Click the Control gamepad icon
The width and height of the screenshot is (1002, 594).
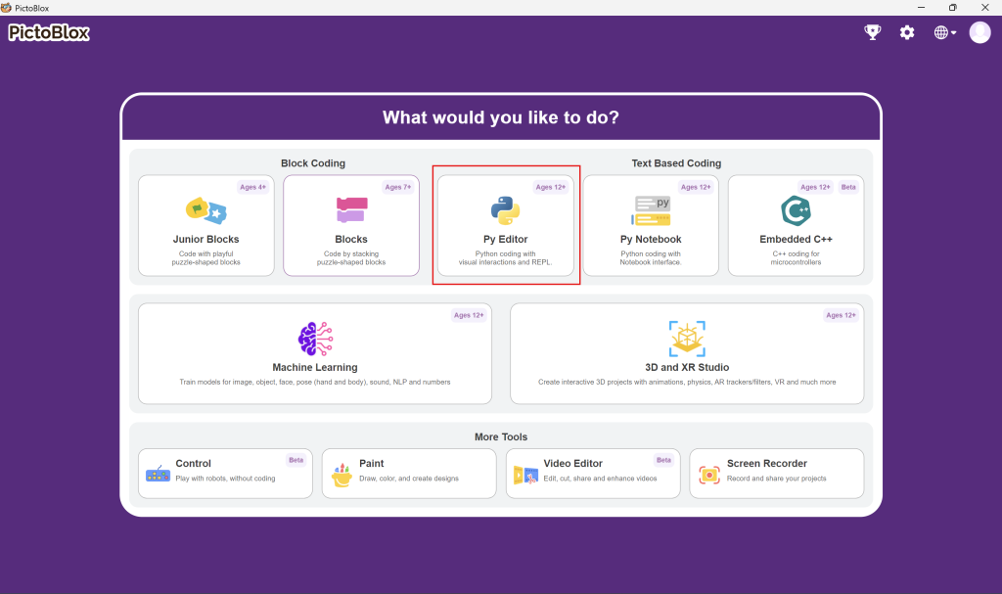coord(158,474)
